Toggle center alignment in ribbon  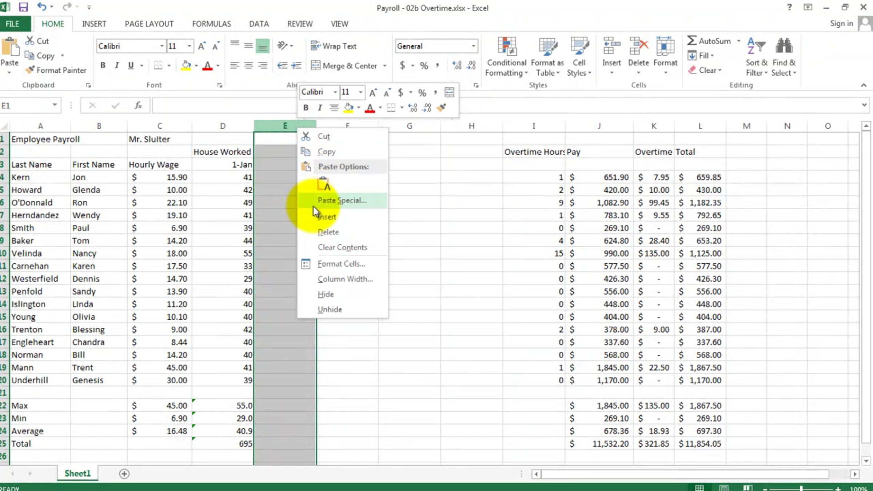pos(248,65)
